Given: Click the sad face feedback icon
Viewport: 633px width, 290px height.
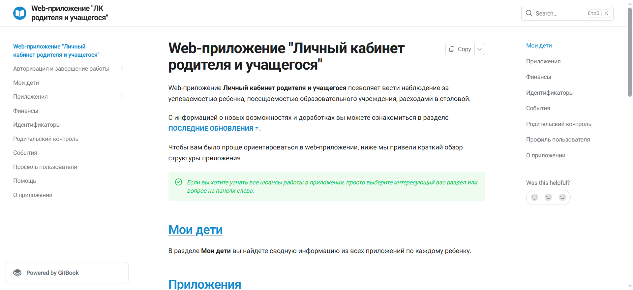Looking at the screenshot, I should coord(562,197).
